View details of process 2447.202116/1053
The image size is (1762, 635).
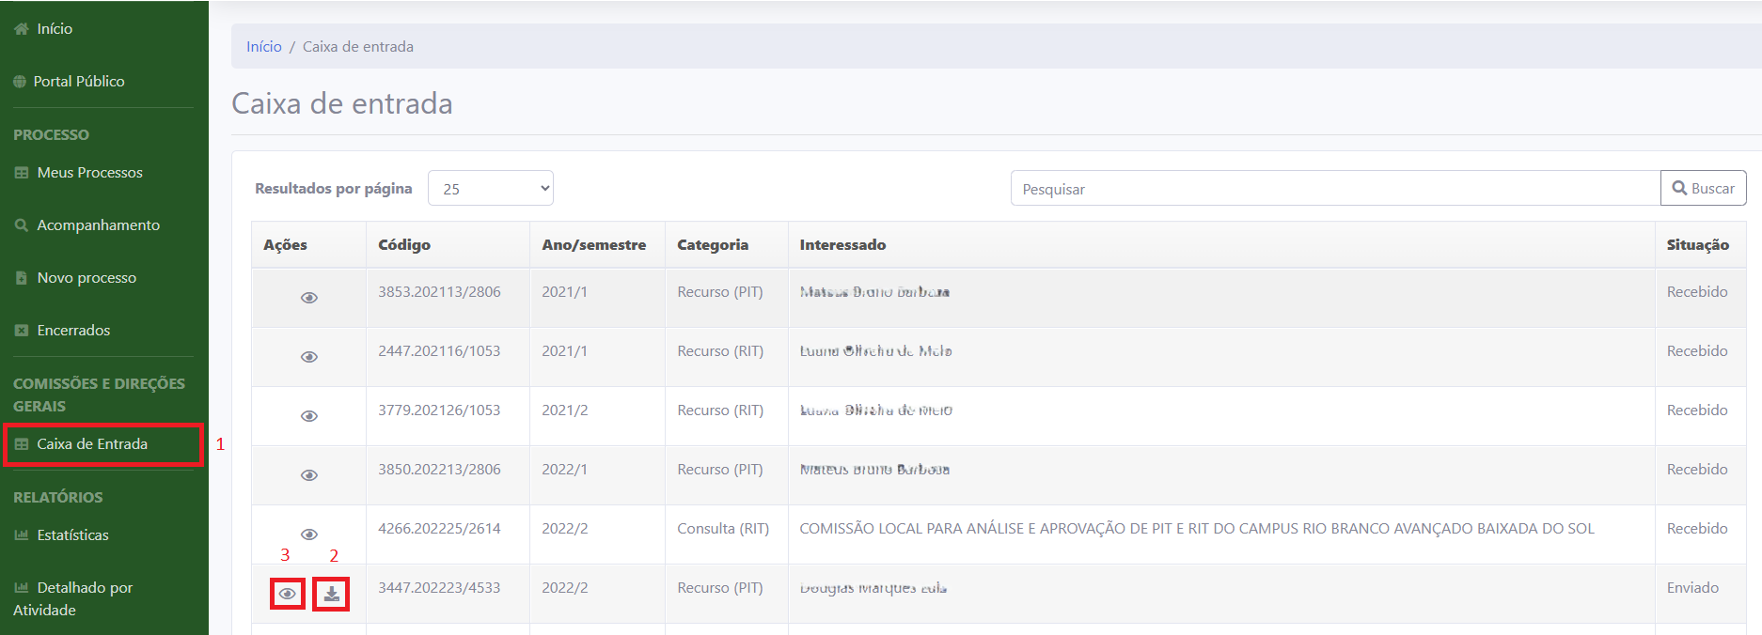coord(308,357)
